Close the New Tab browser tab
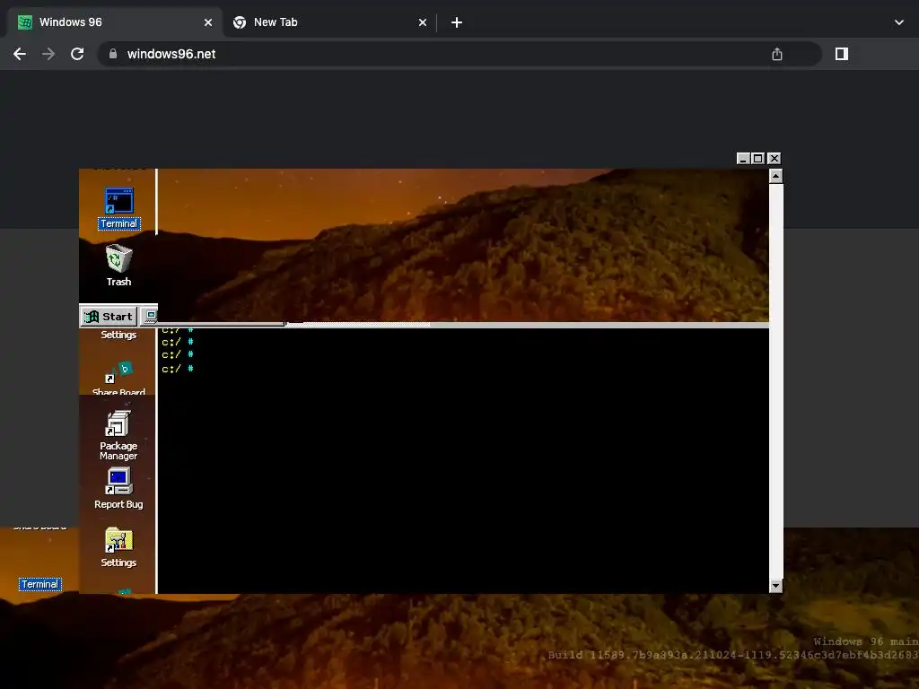The height and width of the screenshot is (689, 919). 423,22
